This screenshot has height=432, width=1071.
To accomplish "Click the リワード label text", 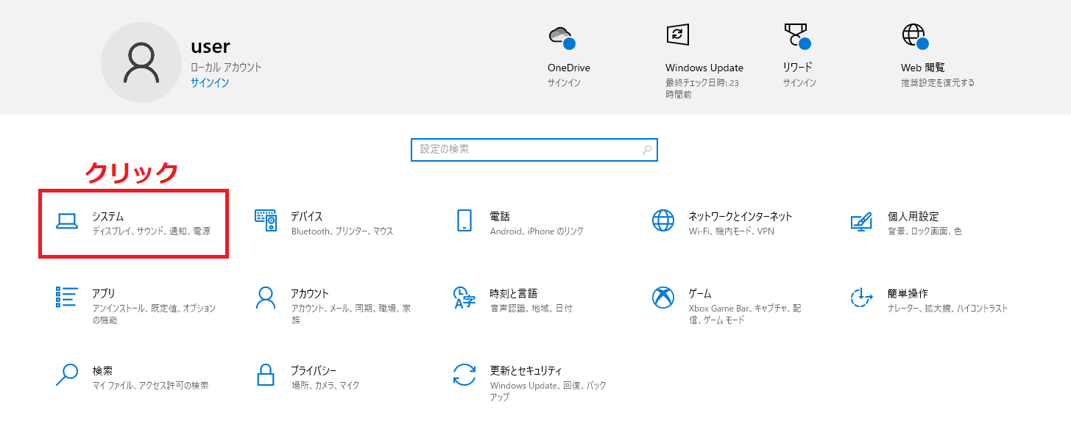I will pyautogui.click(x=798, y=68).
